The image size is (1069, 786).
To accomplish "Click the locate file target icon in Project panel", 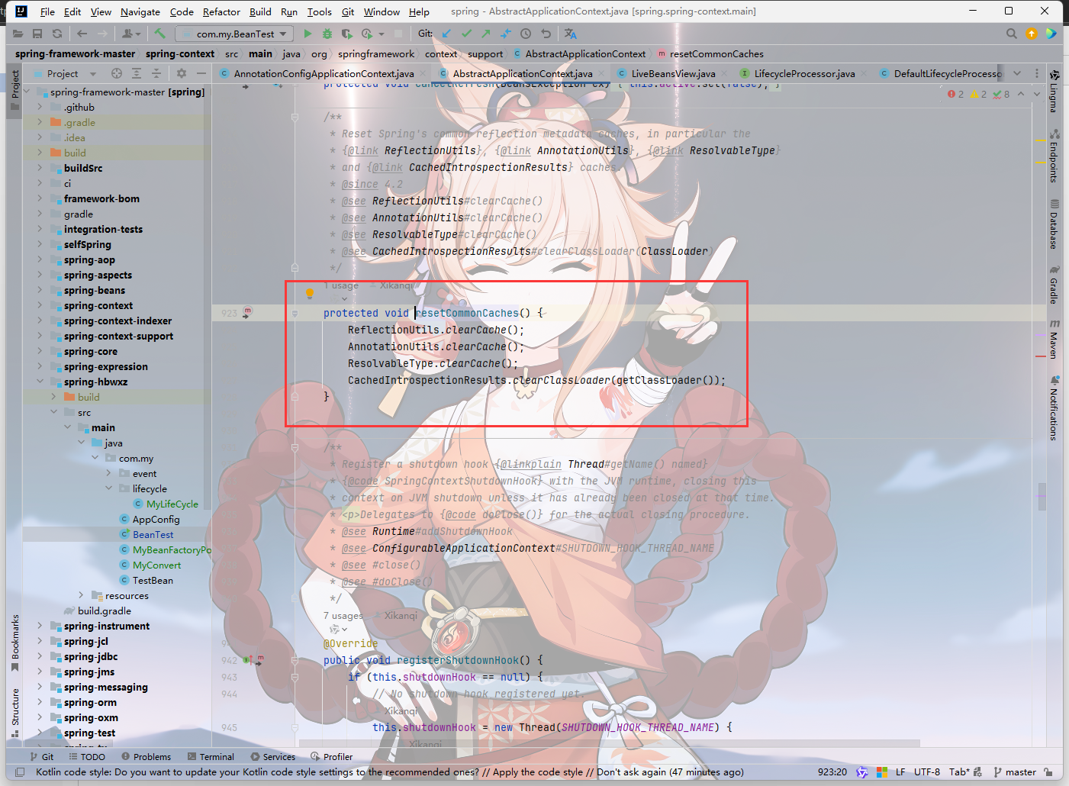I will tap(117, 73).
